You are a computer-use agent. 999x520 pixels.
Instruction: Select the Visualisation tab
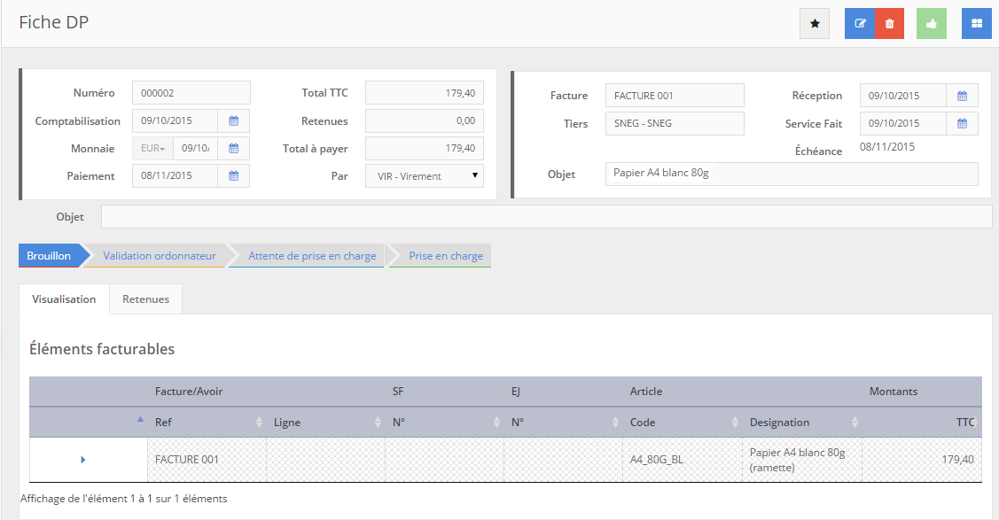click(64, 299)
